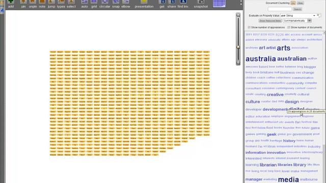Image resolution: width=326 pixels, height=183 pixels.
Task: Click the small icon beside property value dropdown
Action: coord(318,15)
